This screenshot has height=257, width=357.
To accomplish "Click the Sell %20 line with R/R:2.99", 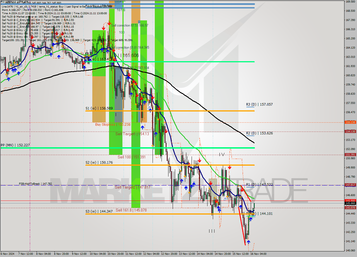I will tap(38, 37).
